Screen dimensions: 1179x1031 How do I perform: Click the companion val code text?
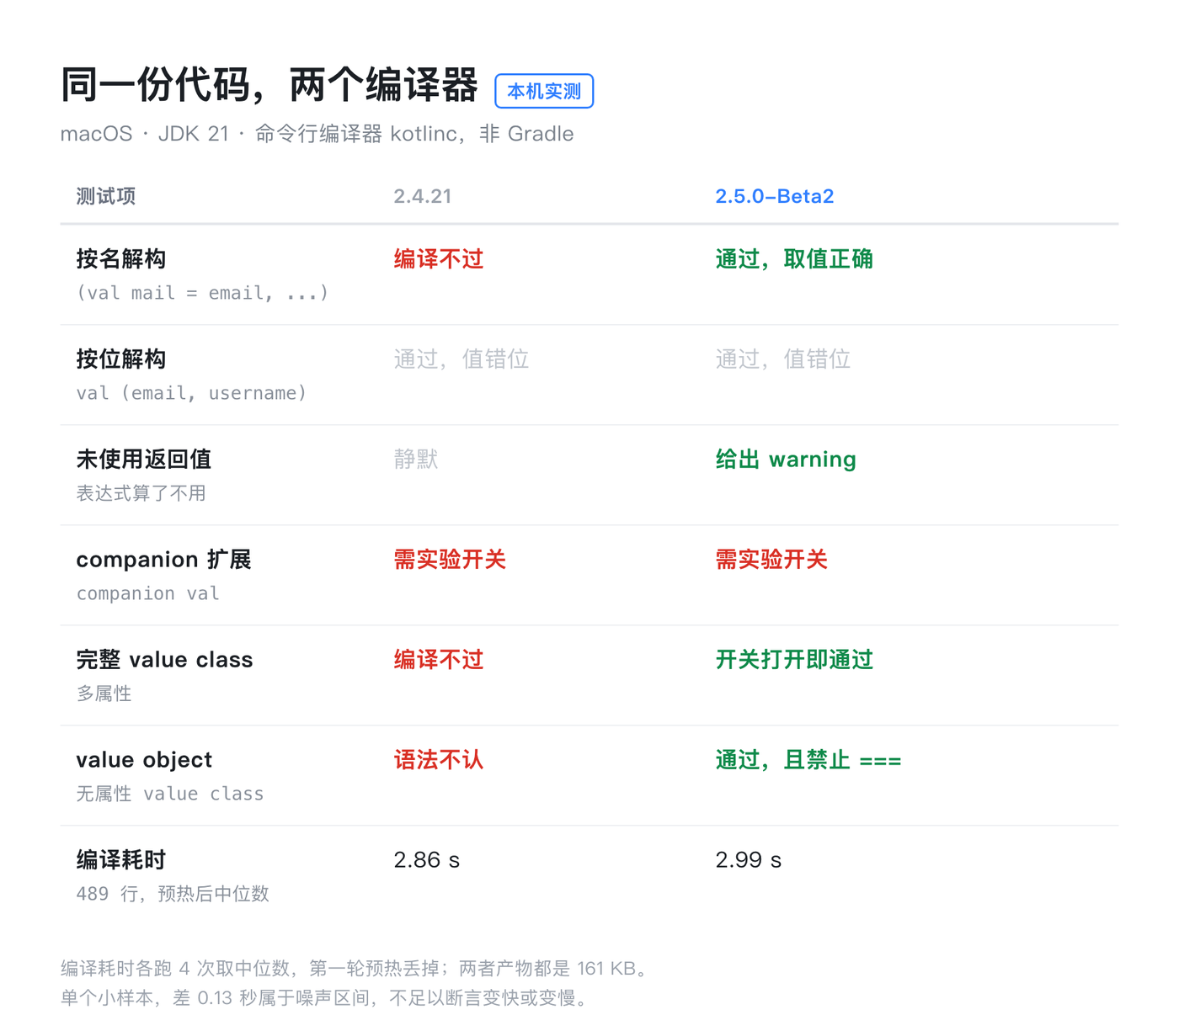click(x=148, y=593)
